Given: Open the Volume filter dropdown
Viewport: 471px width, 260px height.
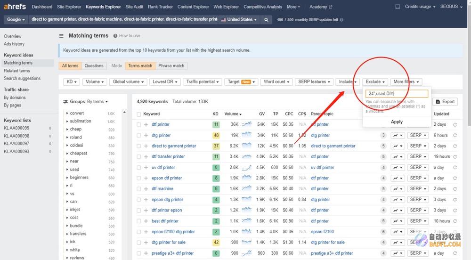Looking at the screenshot, I should point(95,81).
